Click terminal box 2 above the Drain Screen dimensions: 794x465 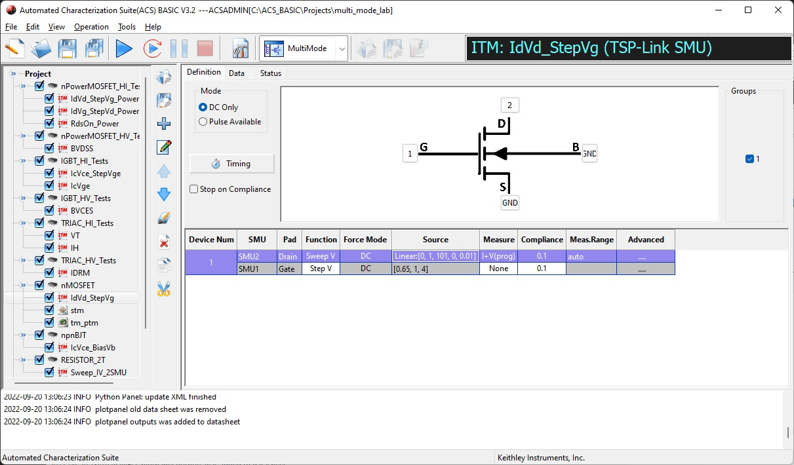click(x=509, y=105)
